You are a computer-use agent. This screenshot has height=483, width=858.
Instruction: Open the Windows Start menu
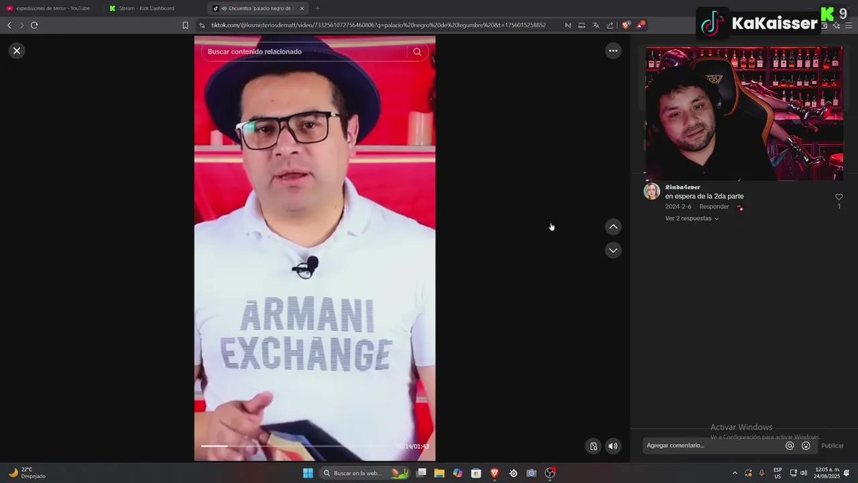[x=308, y=473]
